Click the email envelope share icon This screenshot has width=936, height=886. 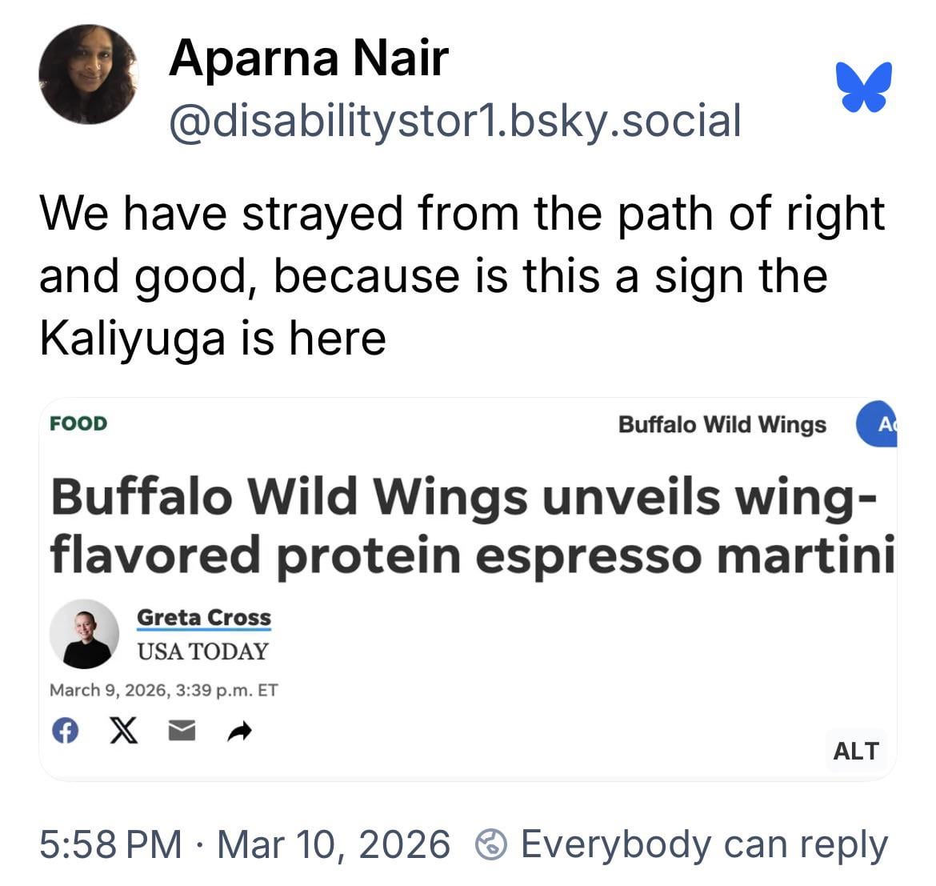[x=182, y=730]
